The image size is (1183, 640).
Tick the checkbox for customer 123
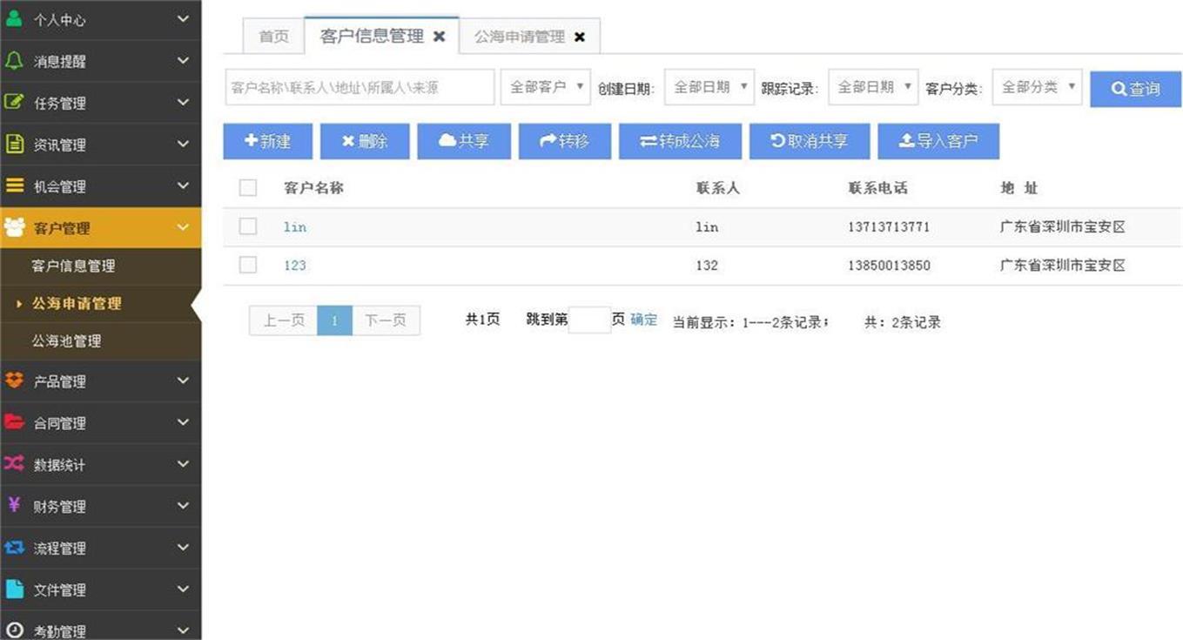[248, 265]
